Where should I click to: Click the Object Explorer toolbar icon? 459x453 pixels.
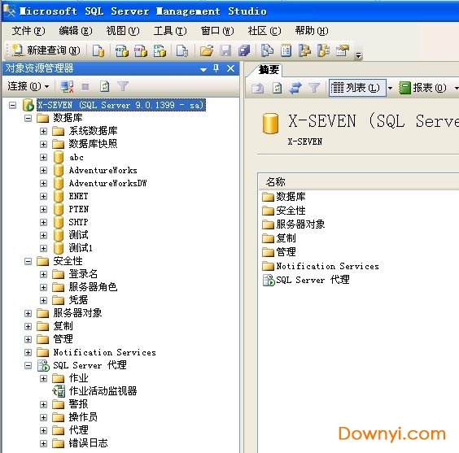coord(304,50)
